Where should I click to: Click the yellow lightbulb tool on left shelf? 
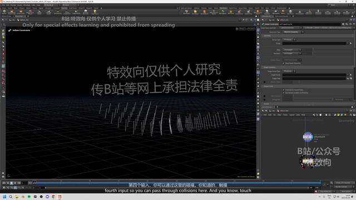coord(95,12)
